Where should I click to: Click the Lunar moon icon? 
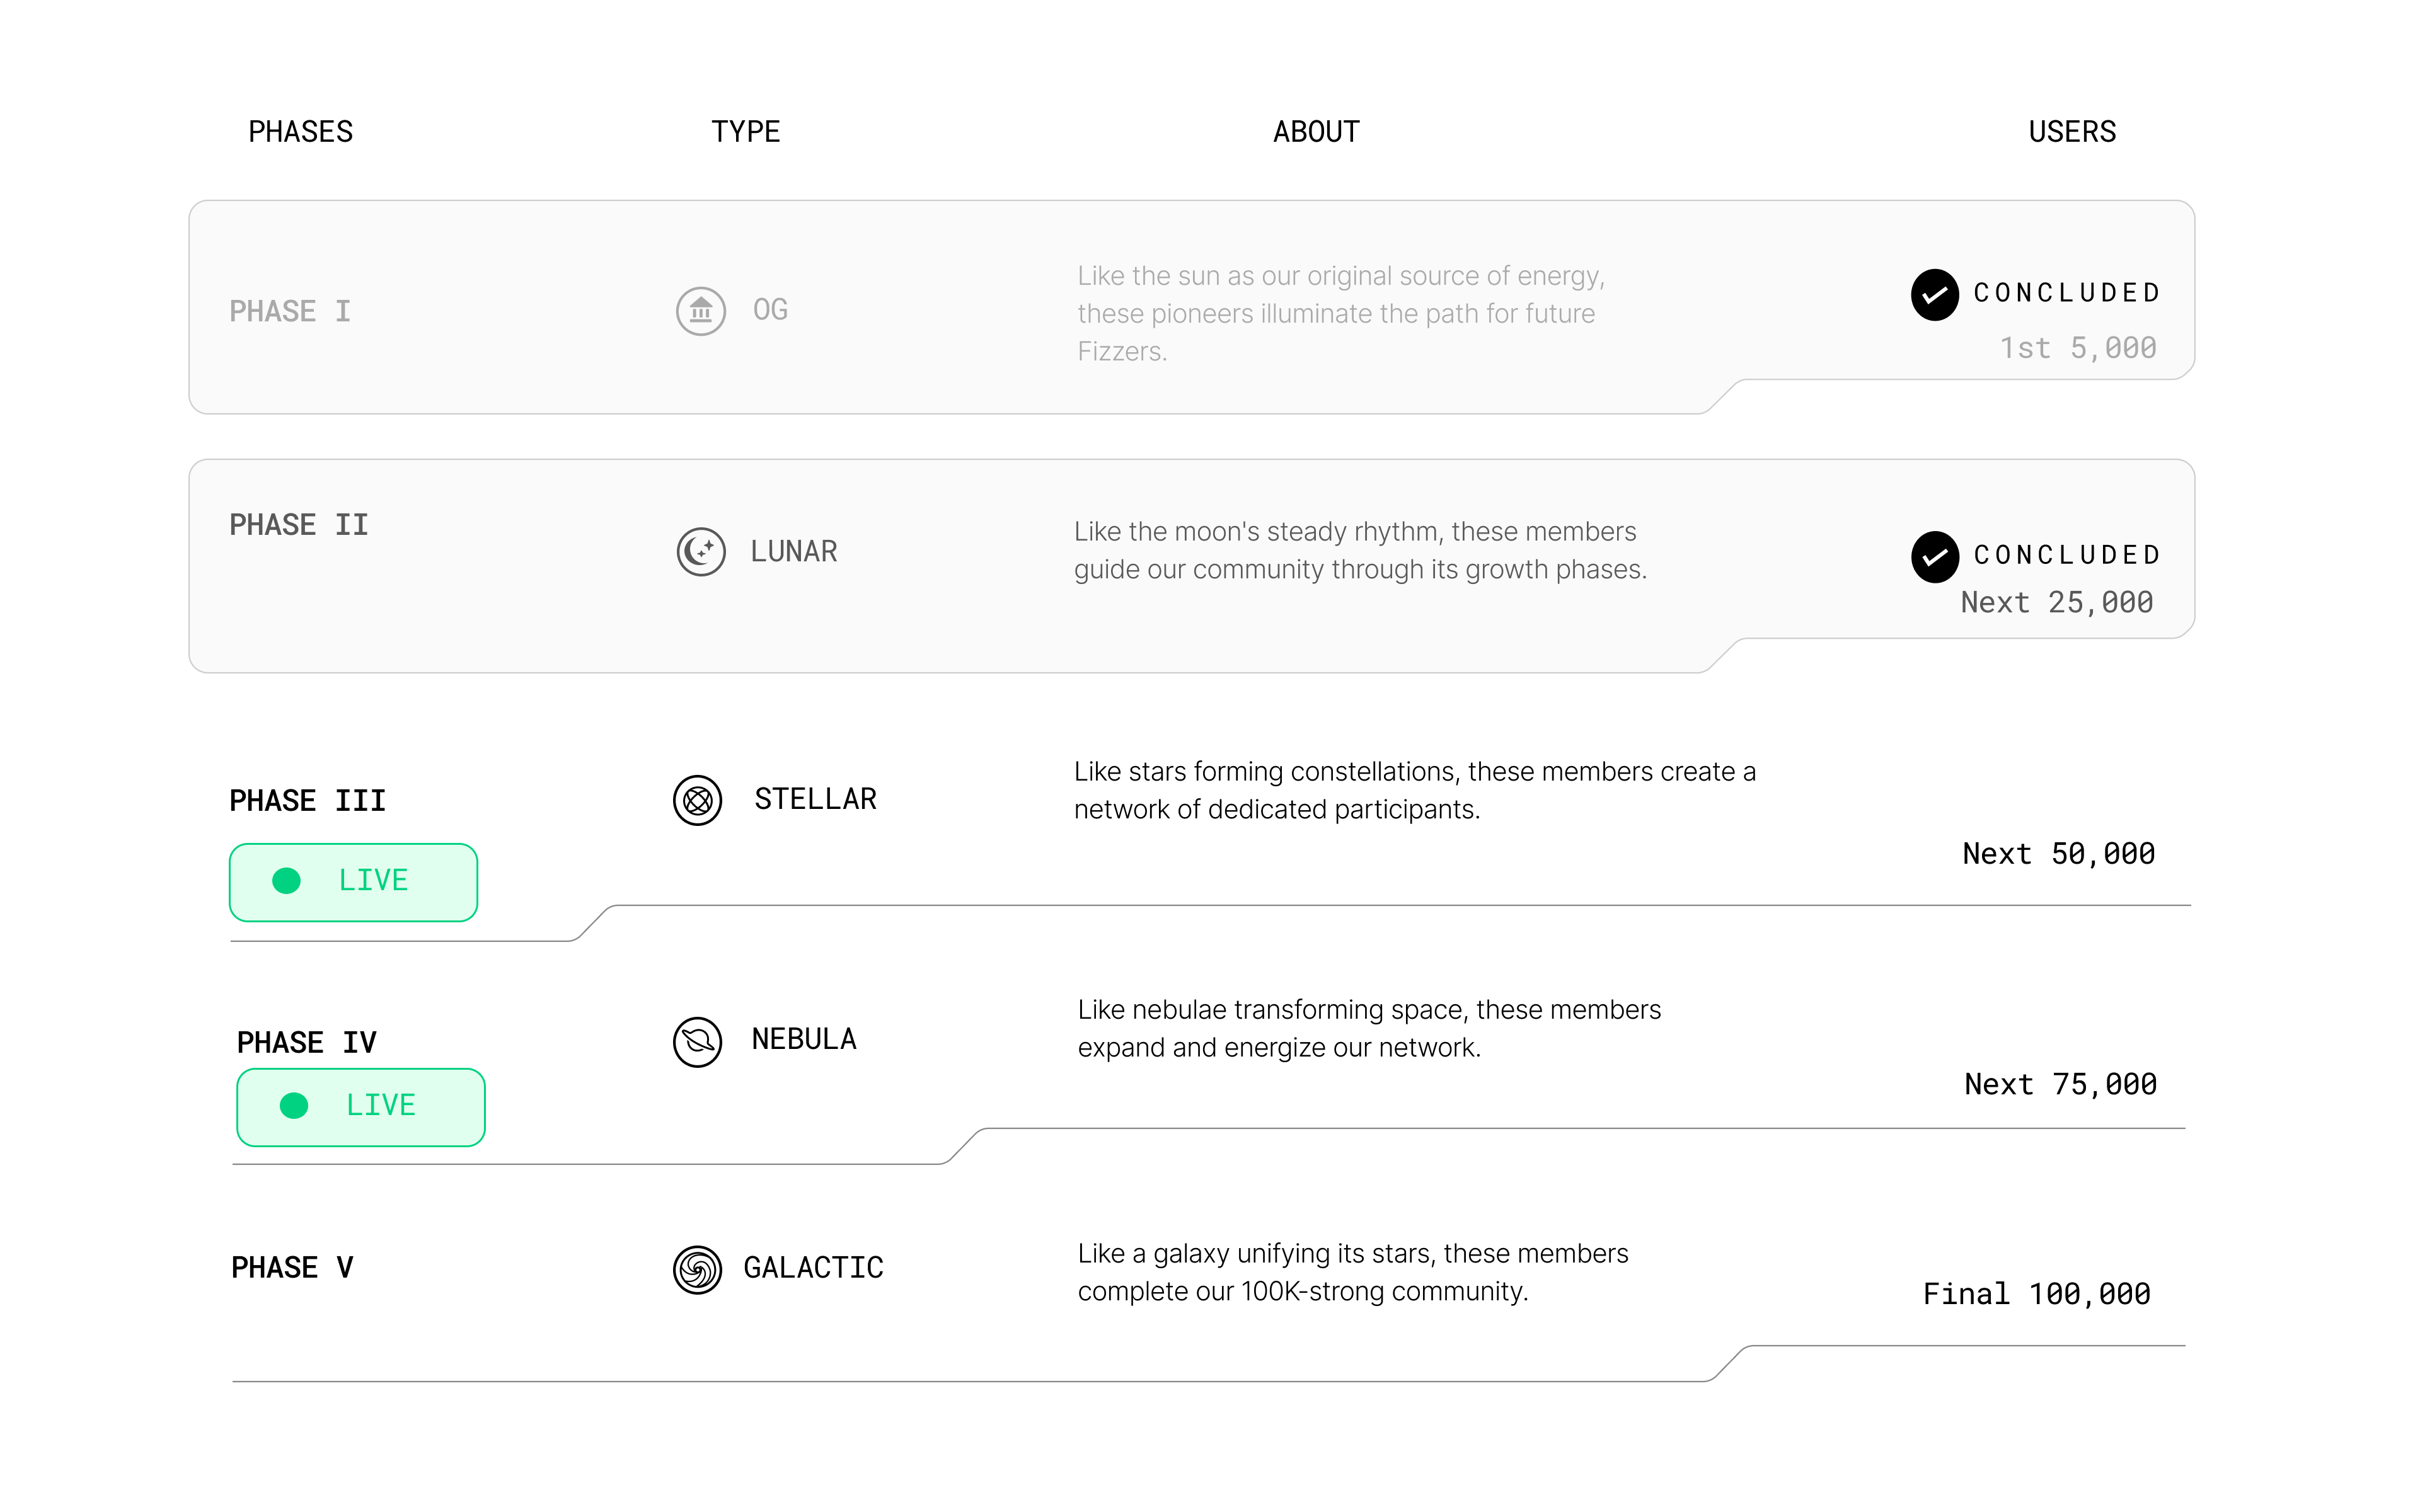(x=700, y=552)
